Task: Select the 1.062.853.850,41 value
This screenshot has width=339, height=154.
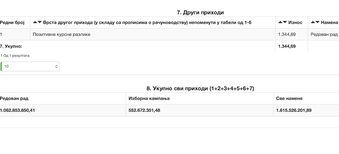Action: coord(18,110)
